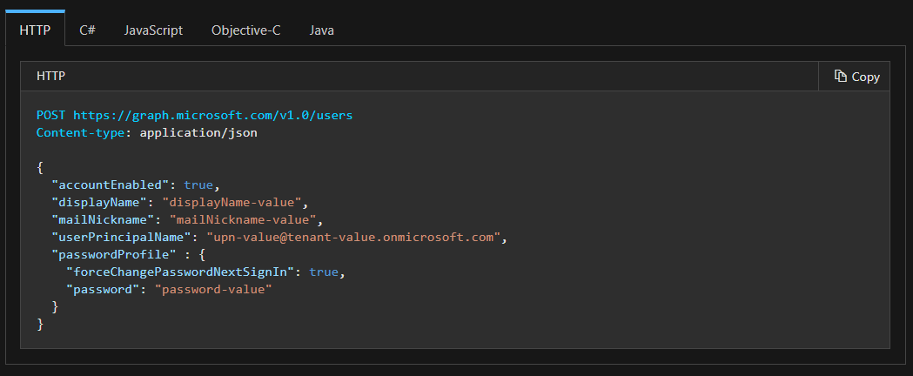This screenshot has height=376, width=913.
Task: View the Java code tab
Action: (321, 30)
